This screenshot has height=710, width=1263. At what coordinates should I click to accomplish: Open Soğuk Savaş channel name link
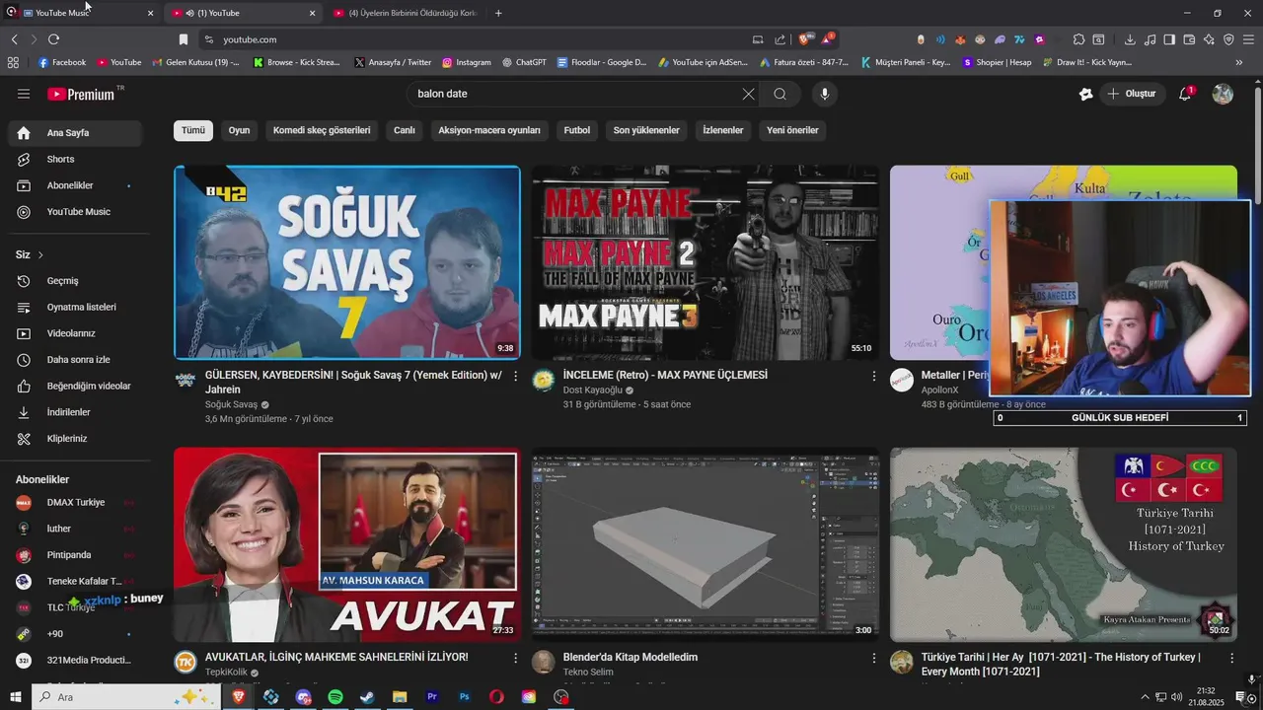231,405
